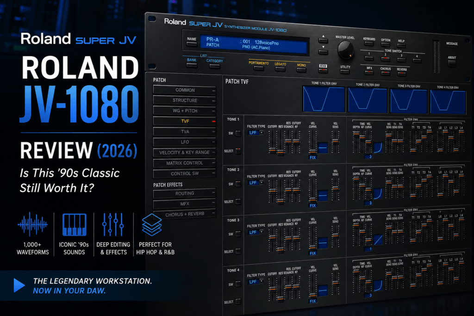Screen dimensions: 474x316
Task: Open the Tone 2 filter type LPF dropdown
Action: pos(256,183)
